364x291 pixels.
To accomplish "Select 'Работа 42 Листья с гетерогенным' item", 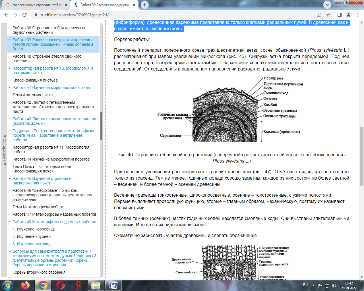I will tap(53, 107).
